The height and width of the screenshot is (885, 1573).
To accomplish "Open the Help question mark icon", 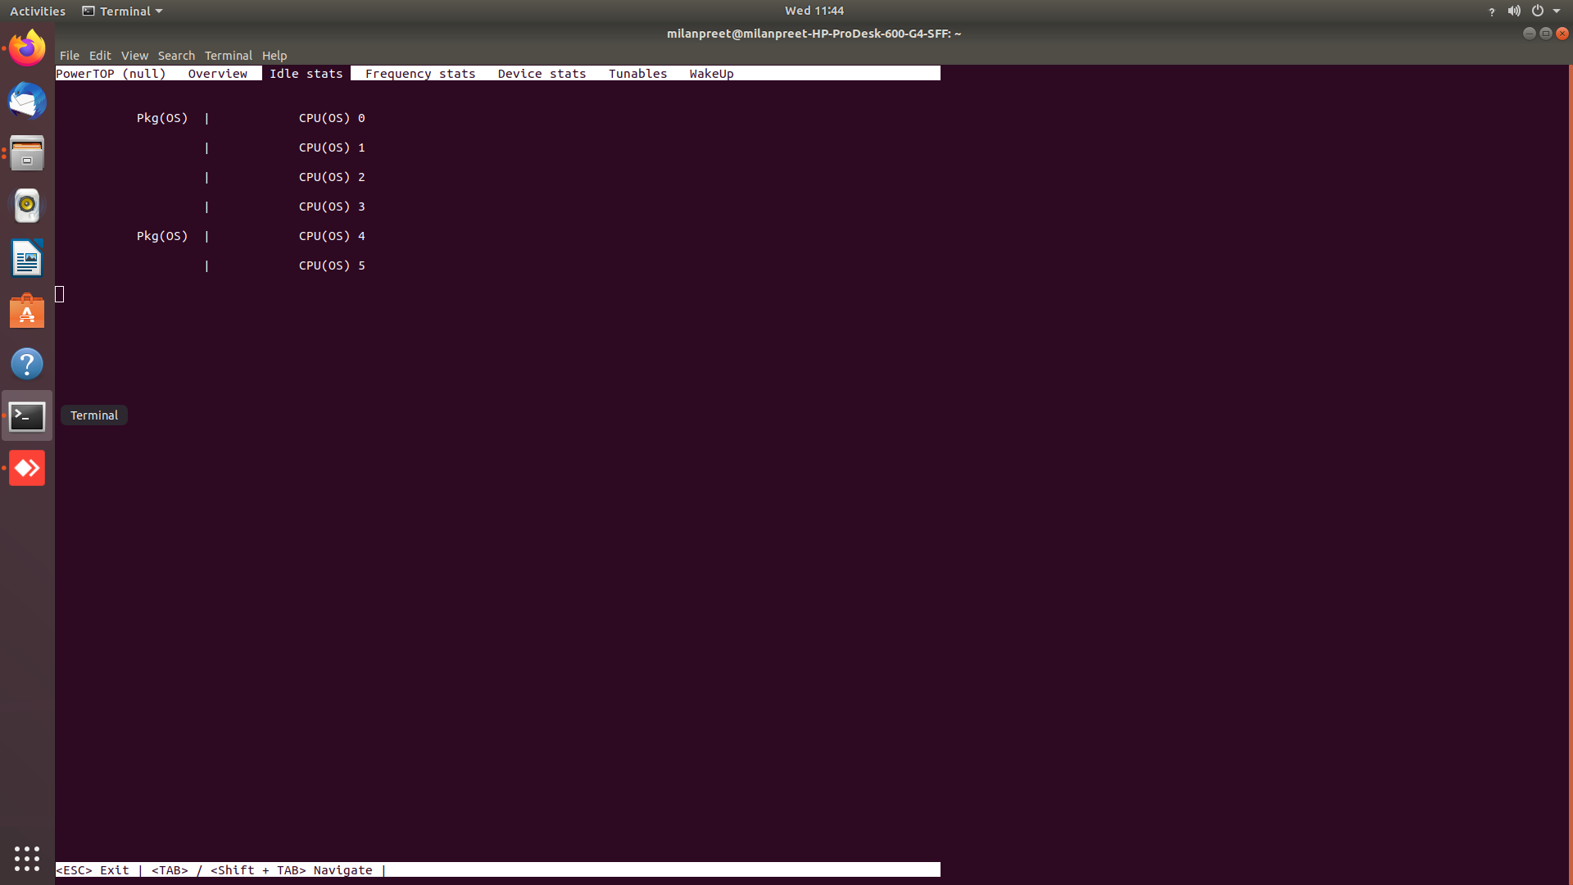I will [27, 364].
